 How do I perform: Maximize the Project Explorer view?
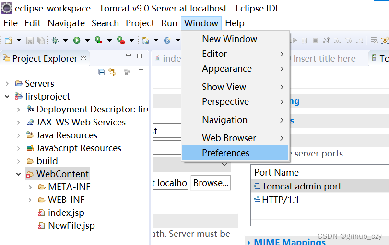[140, 56]
